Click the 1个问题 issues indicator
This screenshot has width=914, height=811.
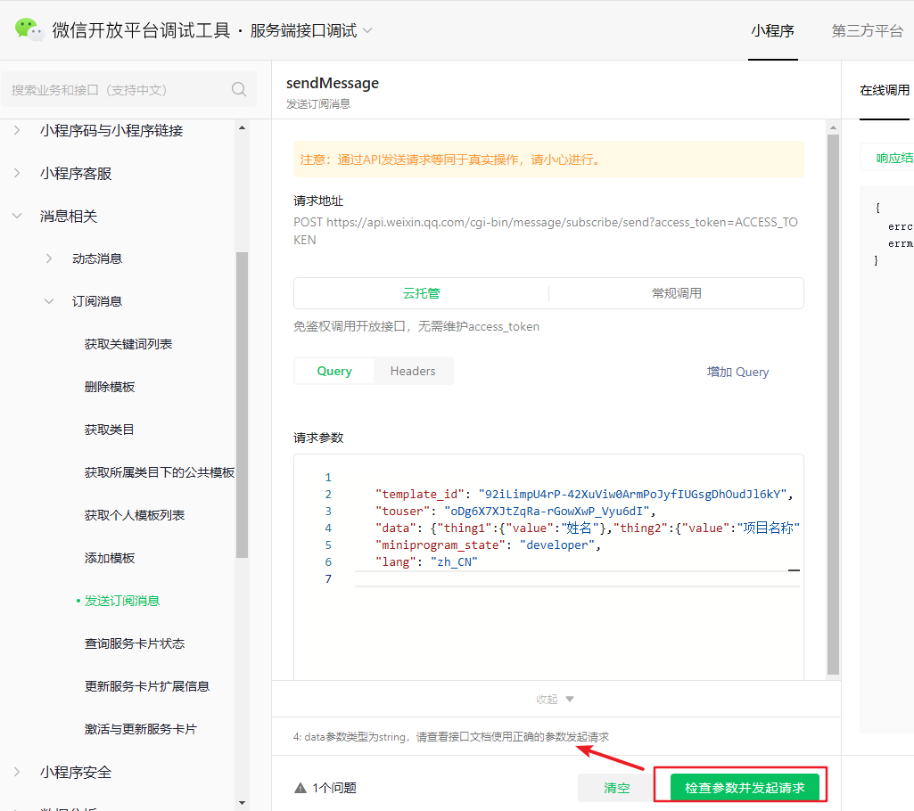[325, 789]
